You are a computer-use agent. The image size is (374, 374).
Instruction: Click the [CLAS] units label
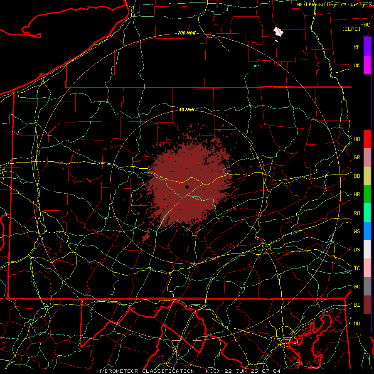(351, 29)
